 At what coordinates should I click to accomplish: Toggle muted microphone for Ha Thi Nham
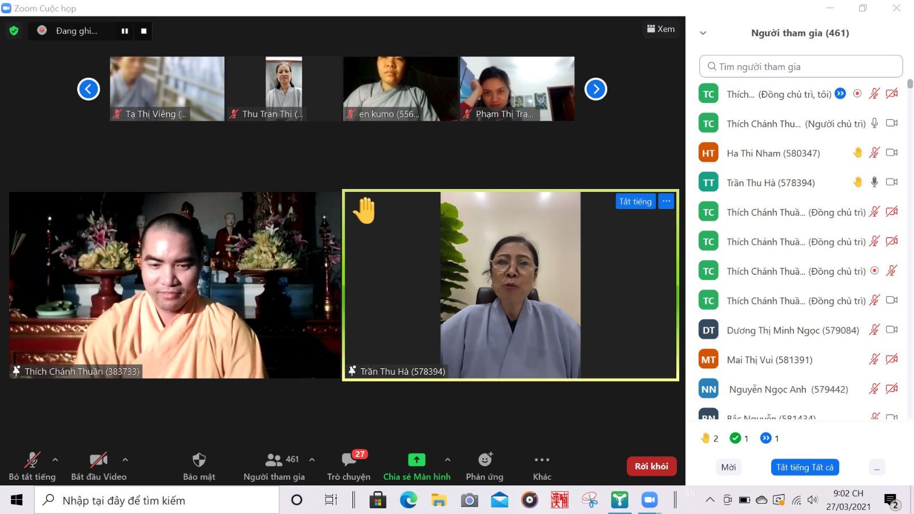[875, 152]
